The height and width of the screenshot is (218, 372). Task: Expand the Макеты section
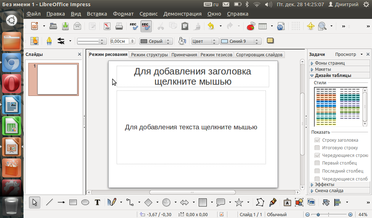pyautogui.click(x=340, y=69)
